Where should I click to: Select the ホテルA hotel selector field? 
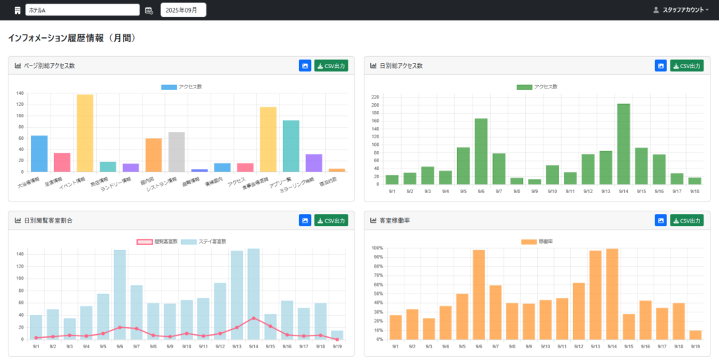(83, 10)
